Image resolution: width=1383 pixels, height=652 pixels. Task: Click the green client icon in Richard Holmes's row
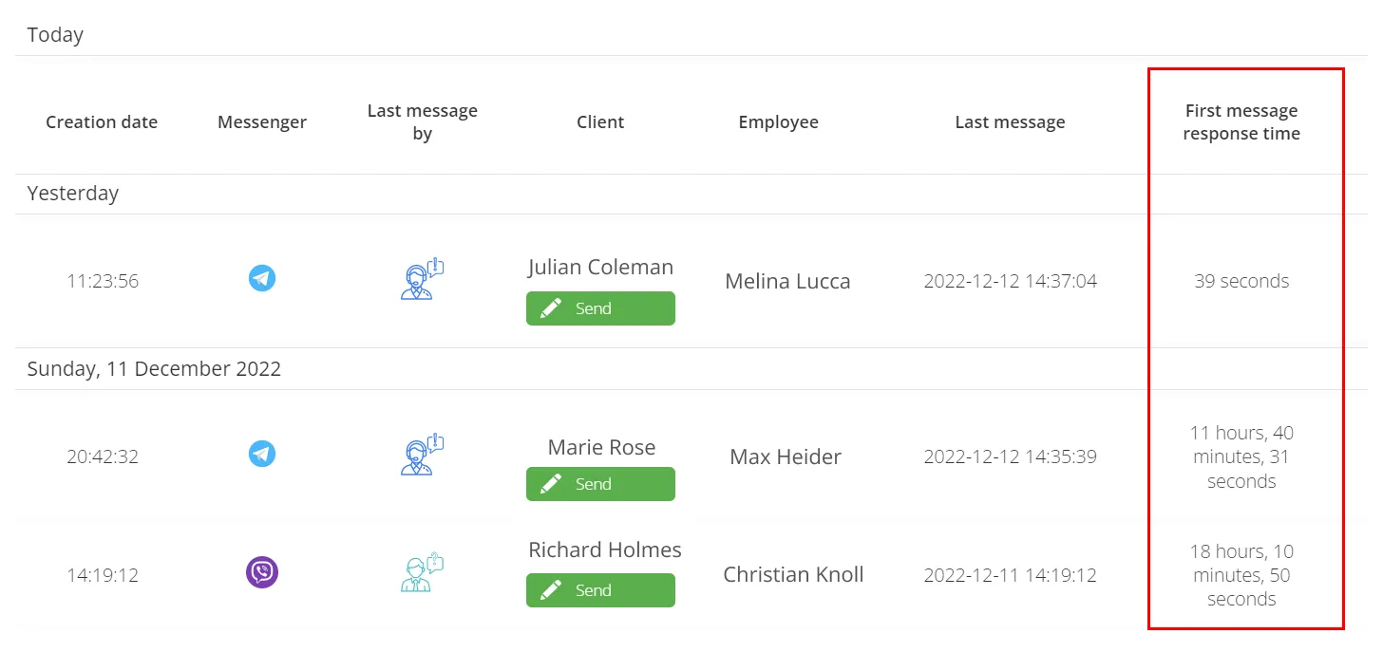(422, 573)
